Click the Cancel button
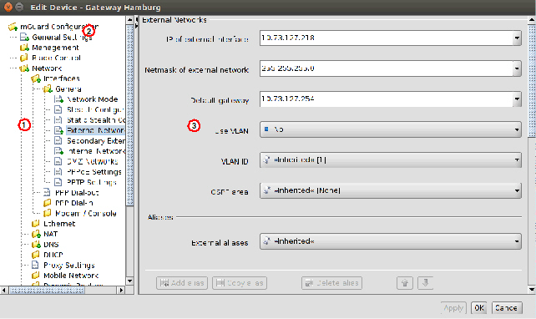Viewport: 536px width, 319px height. tap(507, 308)
